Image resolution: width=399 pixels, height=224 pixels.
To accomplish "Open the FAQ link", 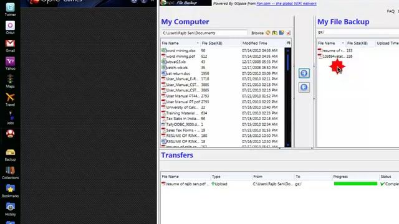I will click(391, 11).
